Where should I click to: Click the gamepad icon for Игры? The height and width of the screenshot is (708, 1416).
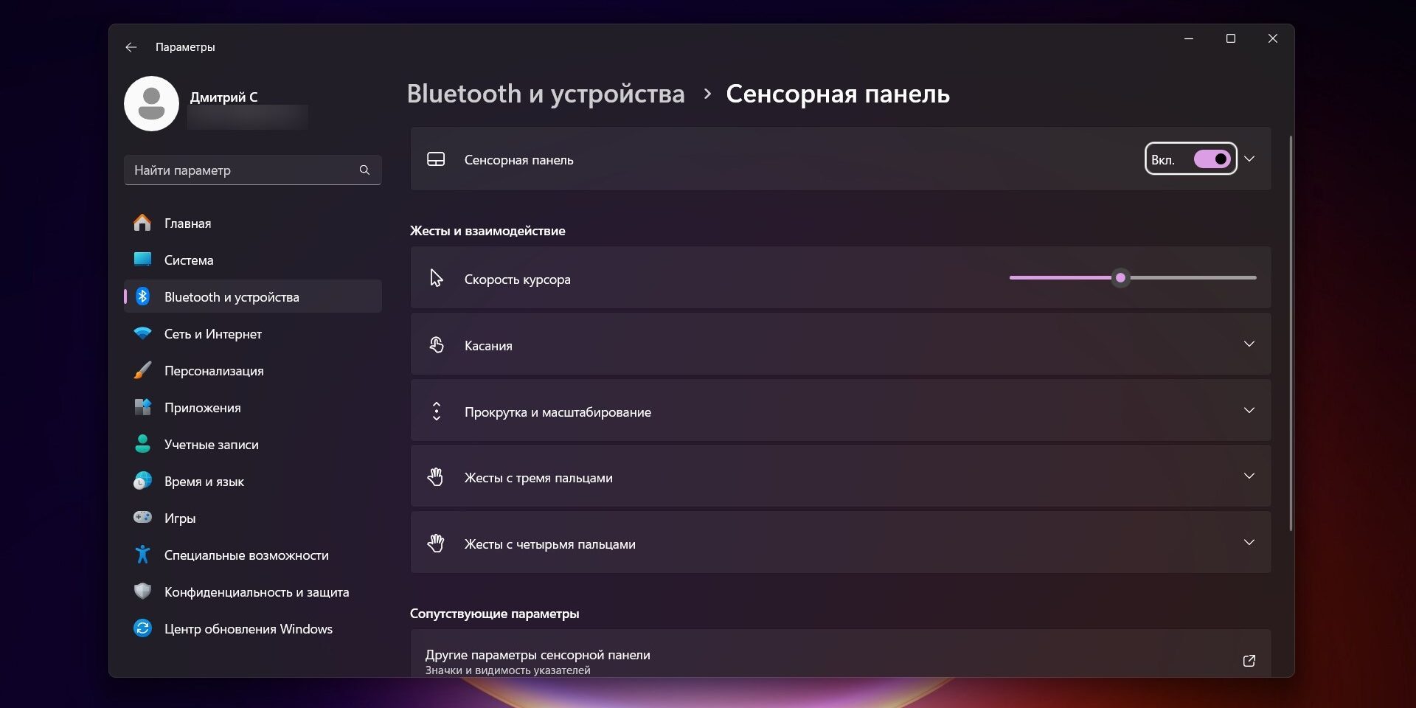pos(142,518)
